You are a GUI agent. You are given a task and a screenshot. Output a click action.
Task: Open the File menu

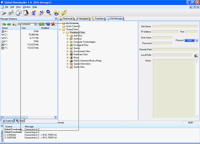click(x=7, y=7)
